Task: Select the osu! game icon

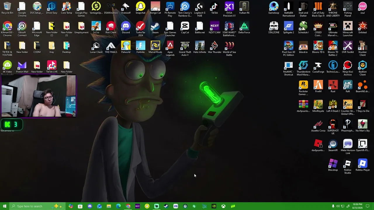Action: [x=362, y=8]
